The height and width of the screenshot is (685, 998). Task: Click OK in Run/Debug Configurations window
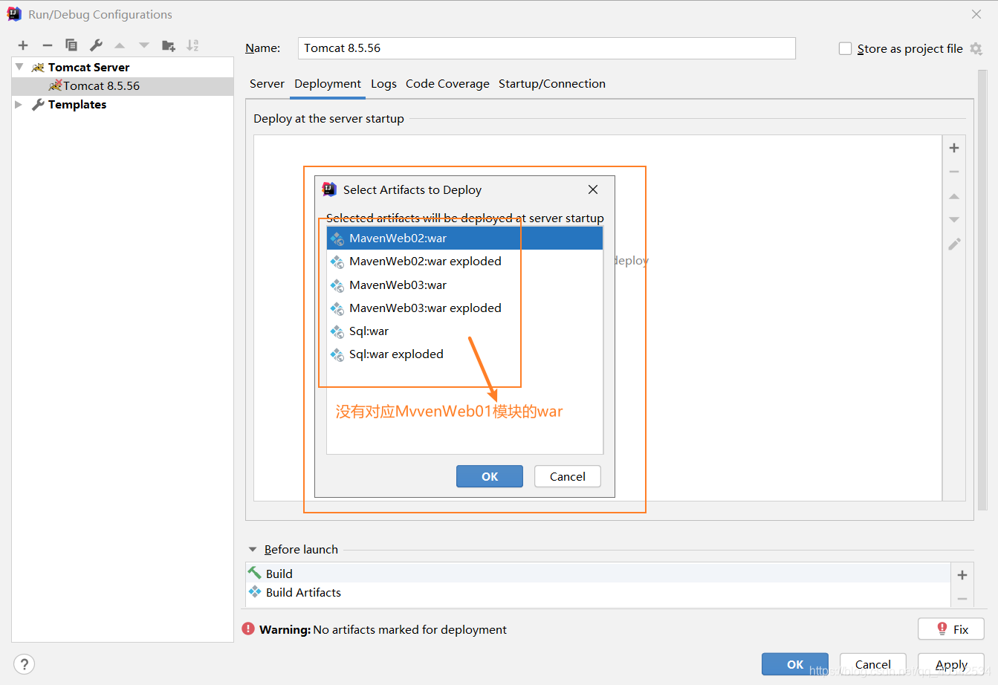795,664
